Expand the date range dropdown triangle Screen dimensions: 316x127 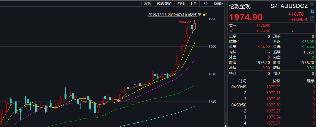(200, 15)
